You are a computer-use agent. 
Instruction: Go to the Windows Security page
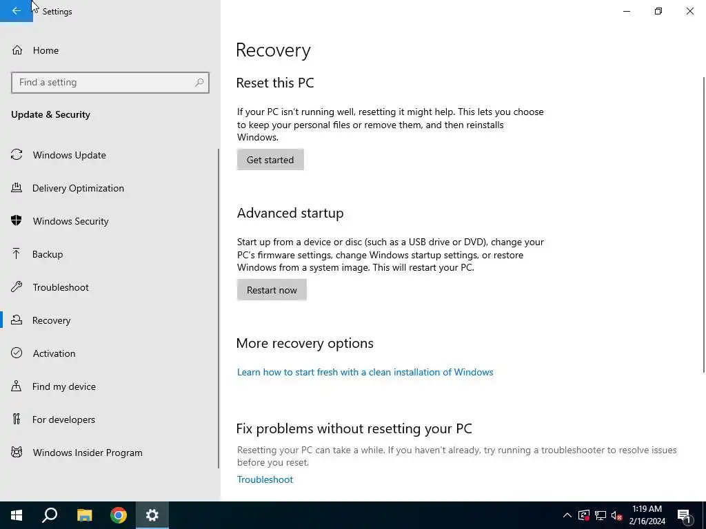pos(71,221)
